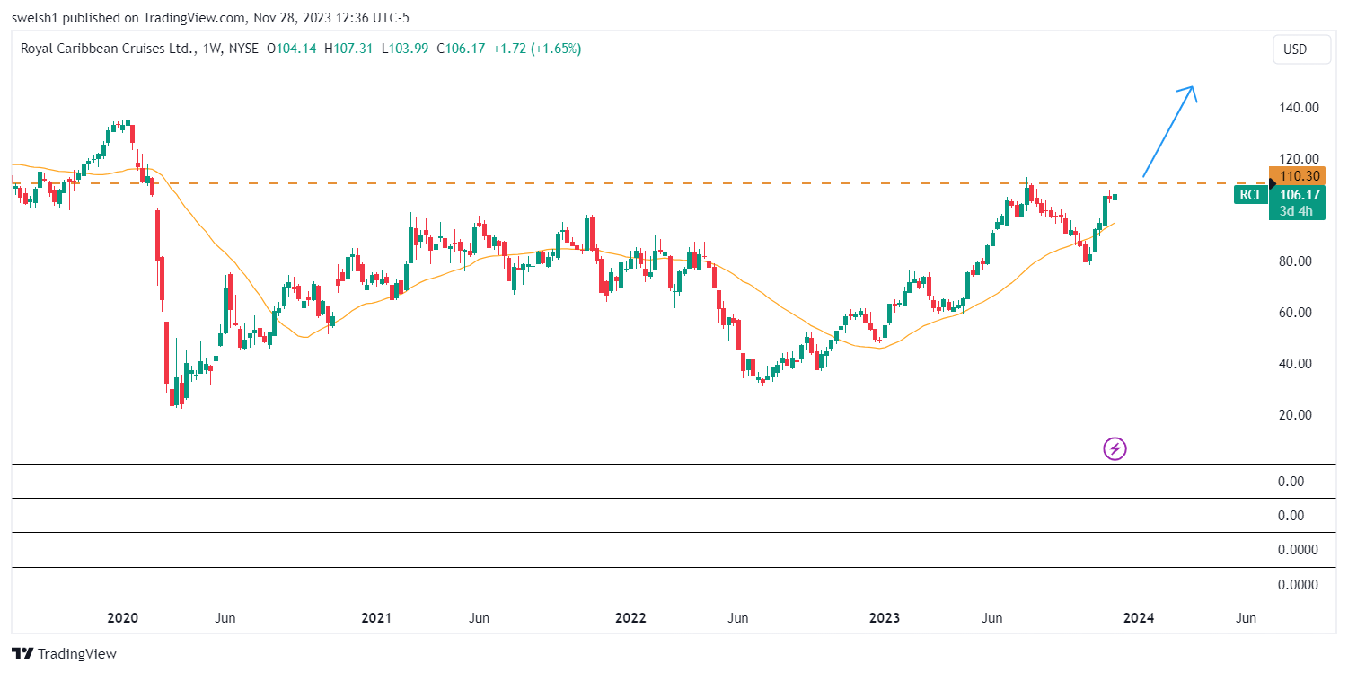
Task: Click the 2024 time axis label
Action: [1140, 618]
